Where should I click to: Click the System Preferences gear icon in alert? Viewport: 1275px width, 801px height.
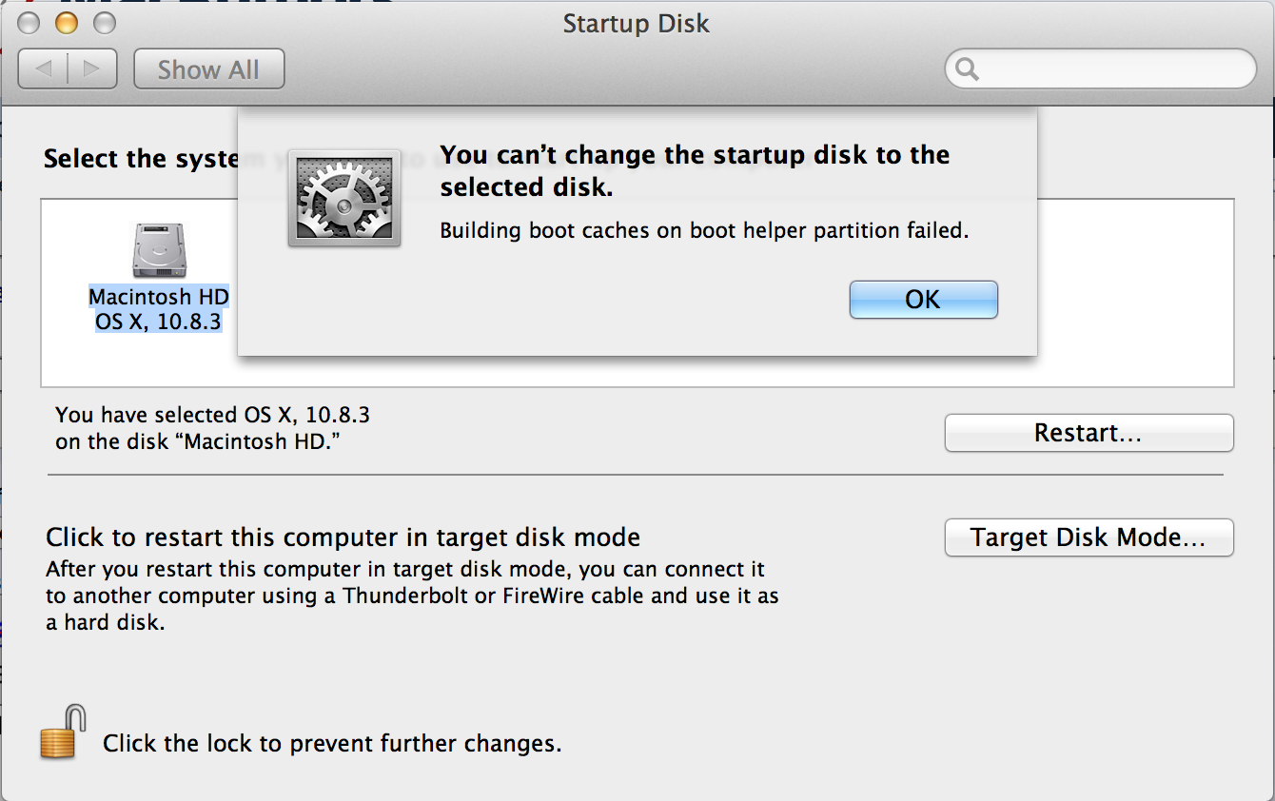pos(344,198)
